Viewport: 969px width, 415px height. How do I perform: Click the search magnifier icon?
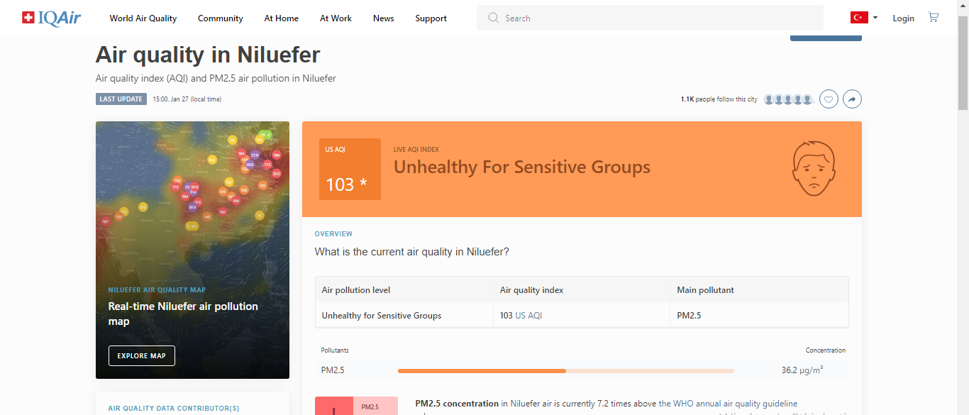(x=494, y=18)
